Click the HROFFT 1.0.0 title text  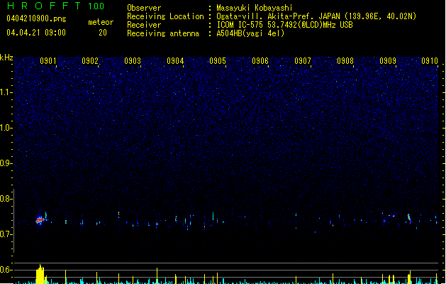coord(55,6)
